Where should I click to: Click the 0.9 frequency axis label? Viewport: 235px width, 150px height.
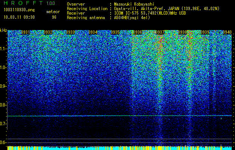[x=3, y=86]
